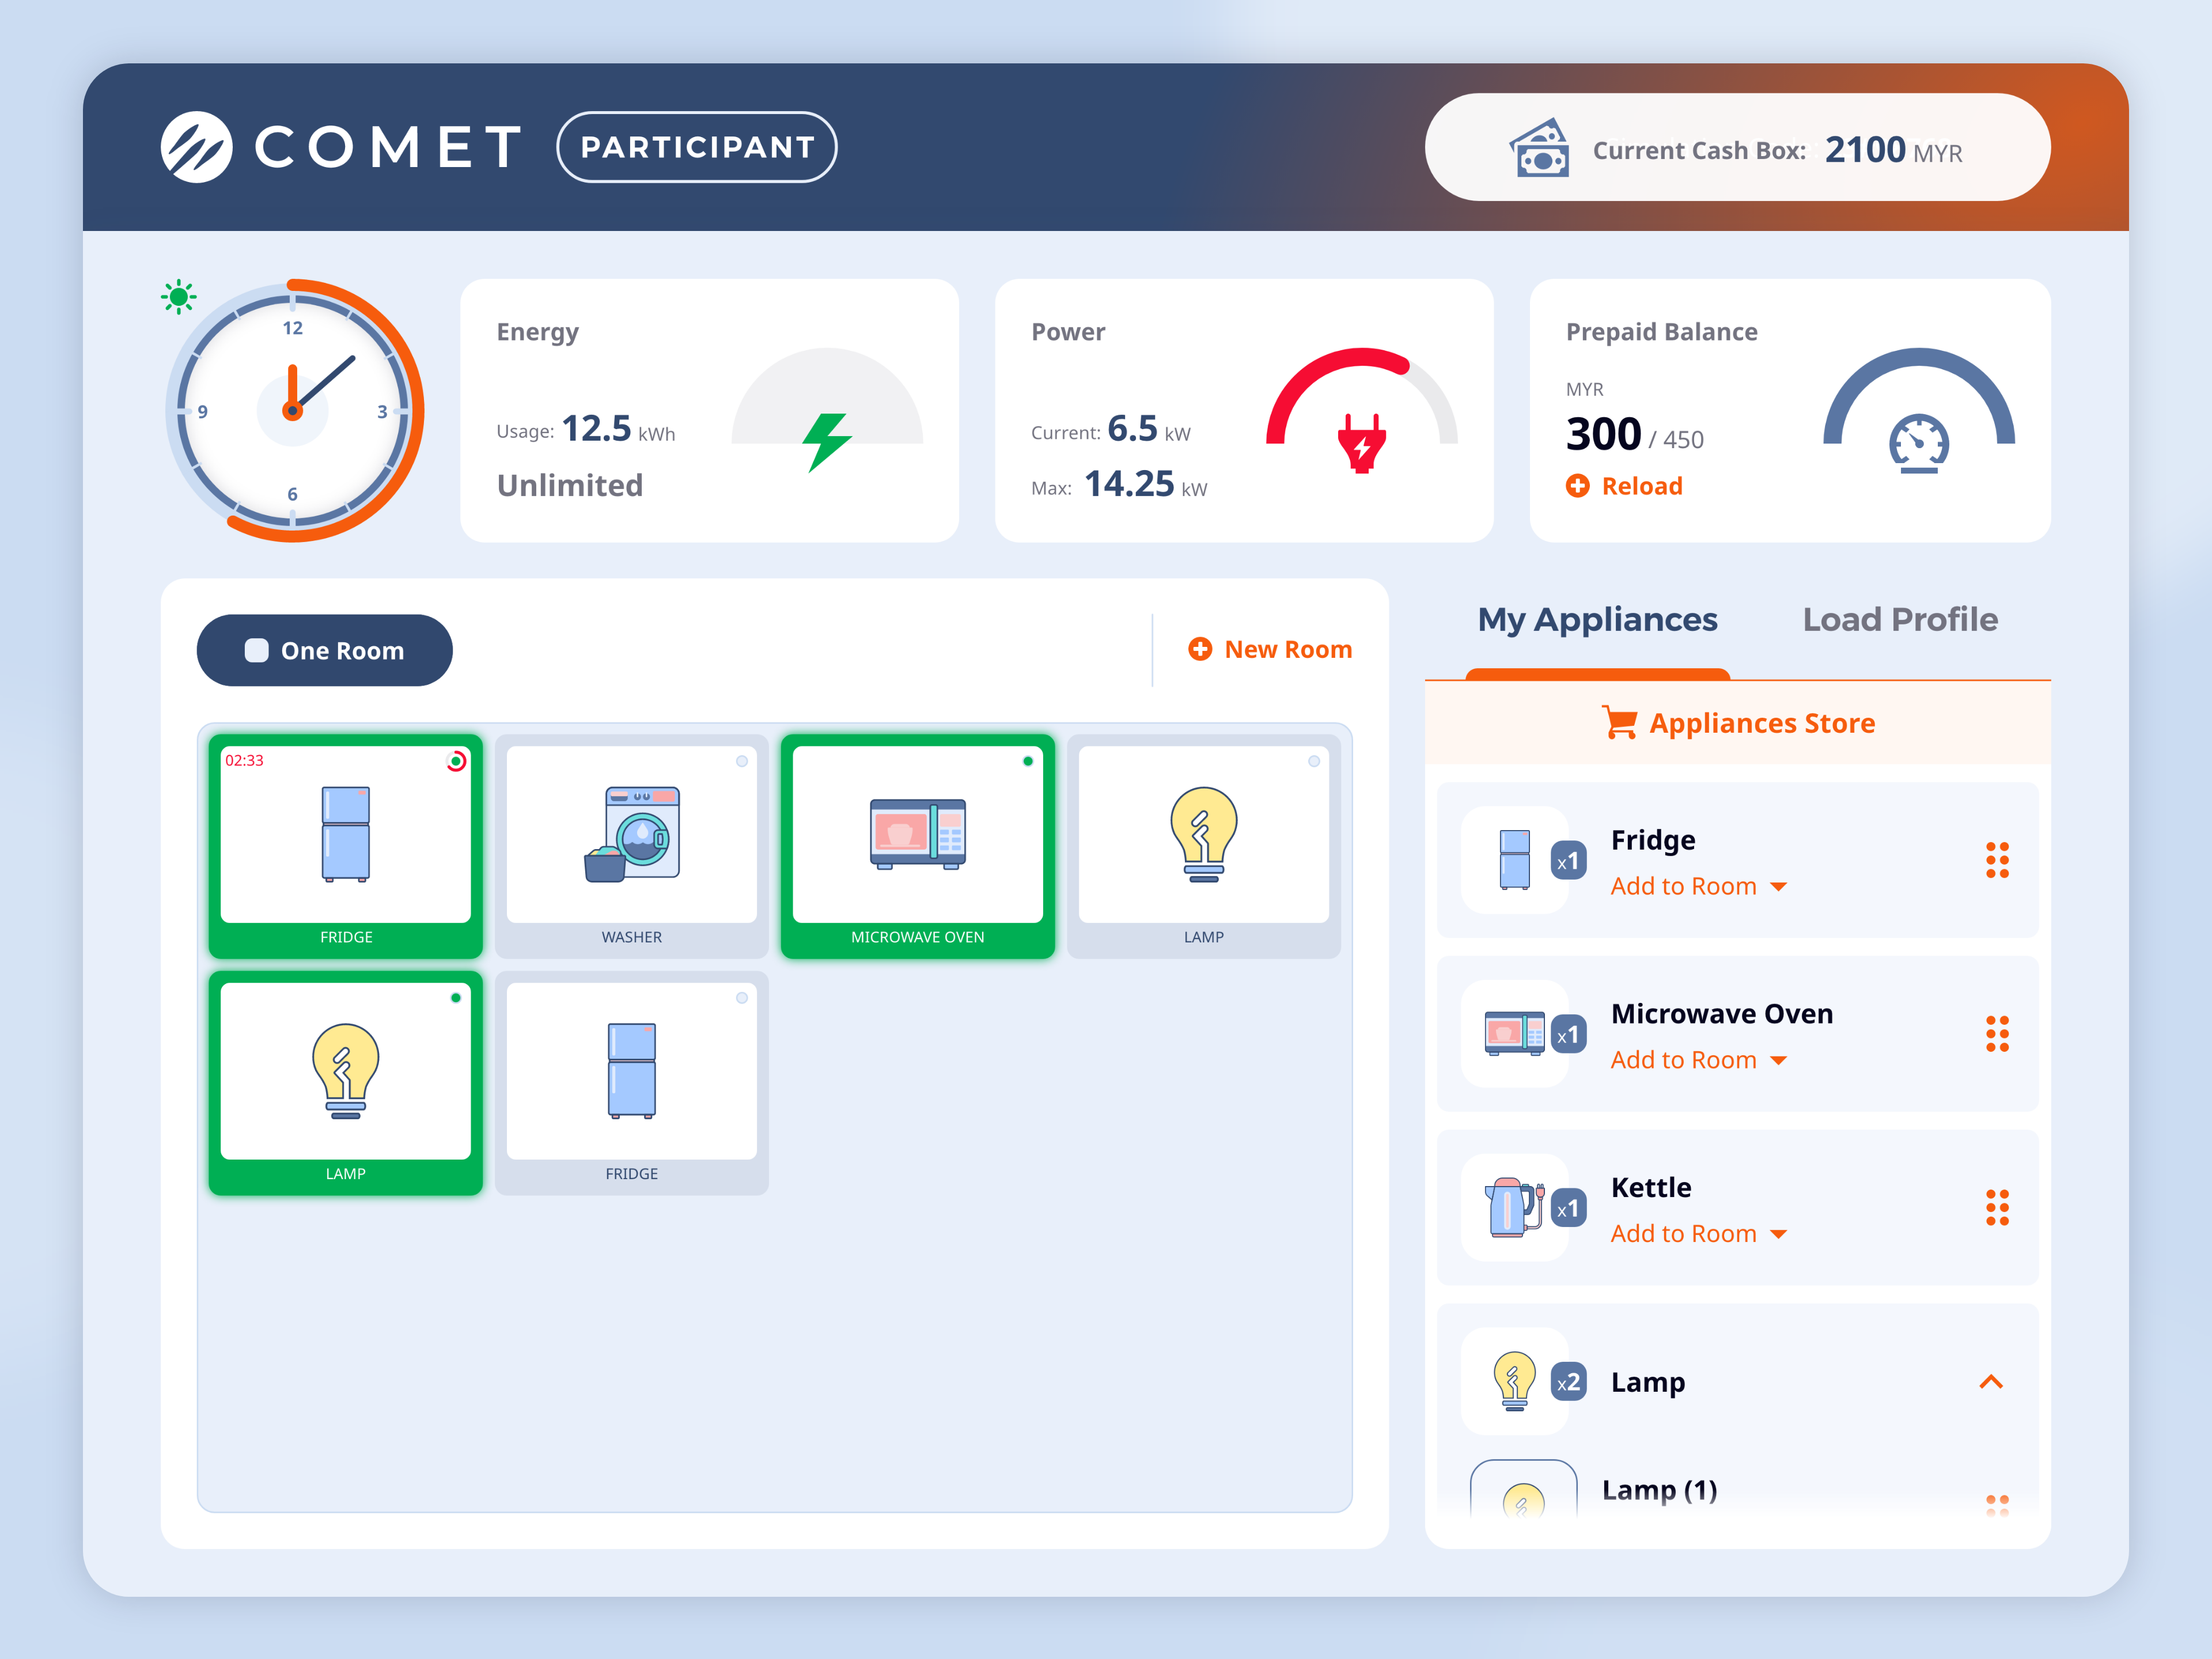2212x1659 pixels.
Task: Click the green sun icon by clock
Action: point(178,296)
